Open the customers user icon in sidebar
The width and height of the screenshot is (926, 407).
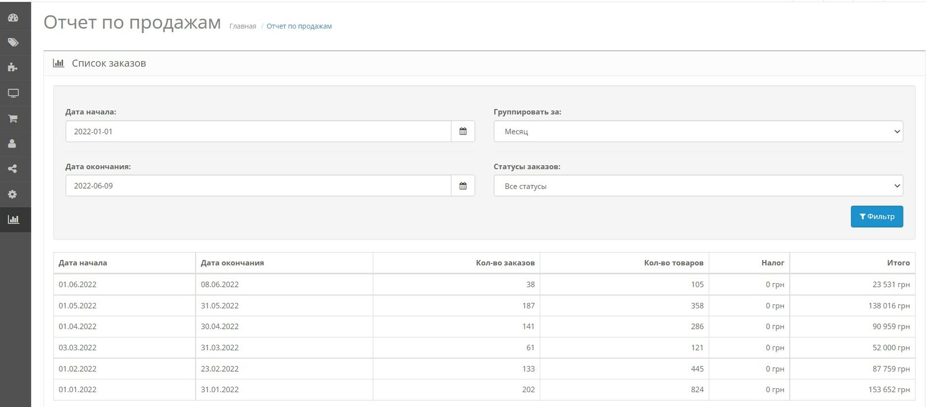coord(13,144)
